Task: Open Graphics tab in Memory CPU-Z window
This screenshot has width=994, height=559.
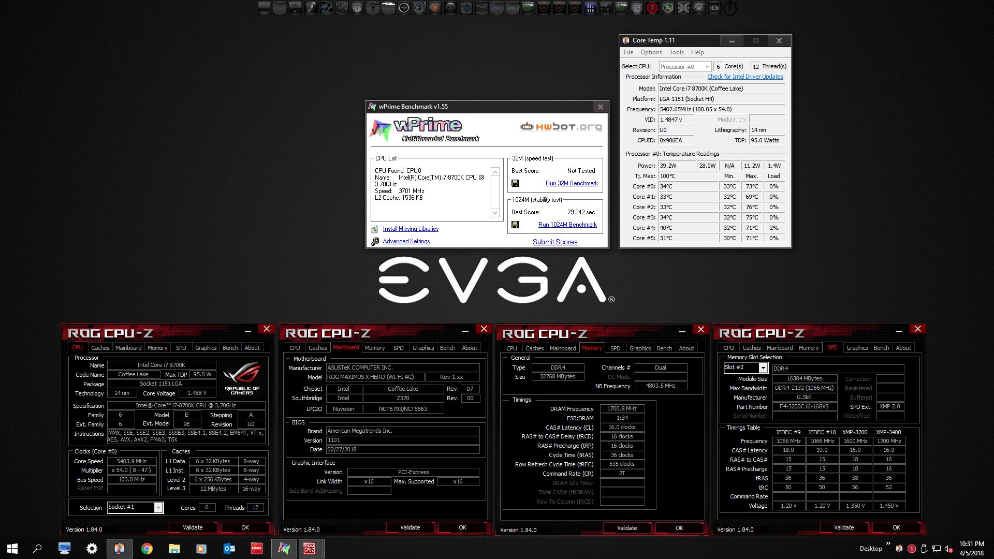Action: pos(640,348)
